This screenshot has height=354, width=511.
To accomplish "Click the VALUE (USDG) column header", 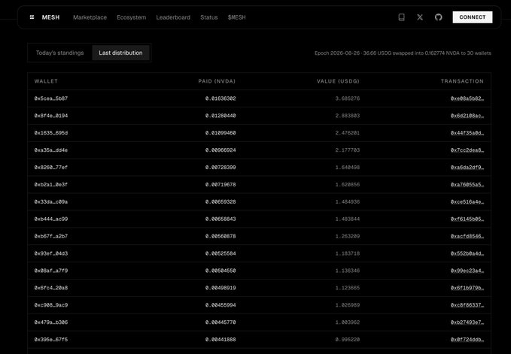I will (338, 81).
